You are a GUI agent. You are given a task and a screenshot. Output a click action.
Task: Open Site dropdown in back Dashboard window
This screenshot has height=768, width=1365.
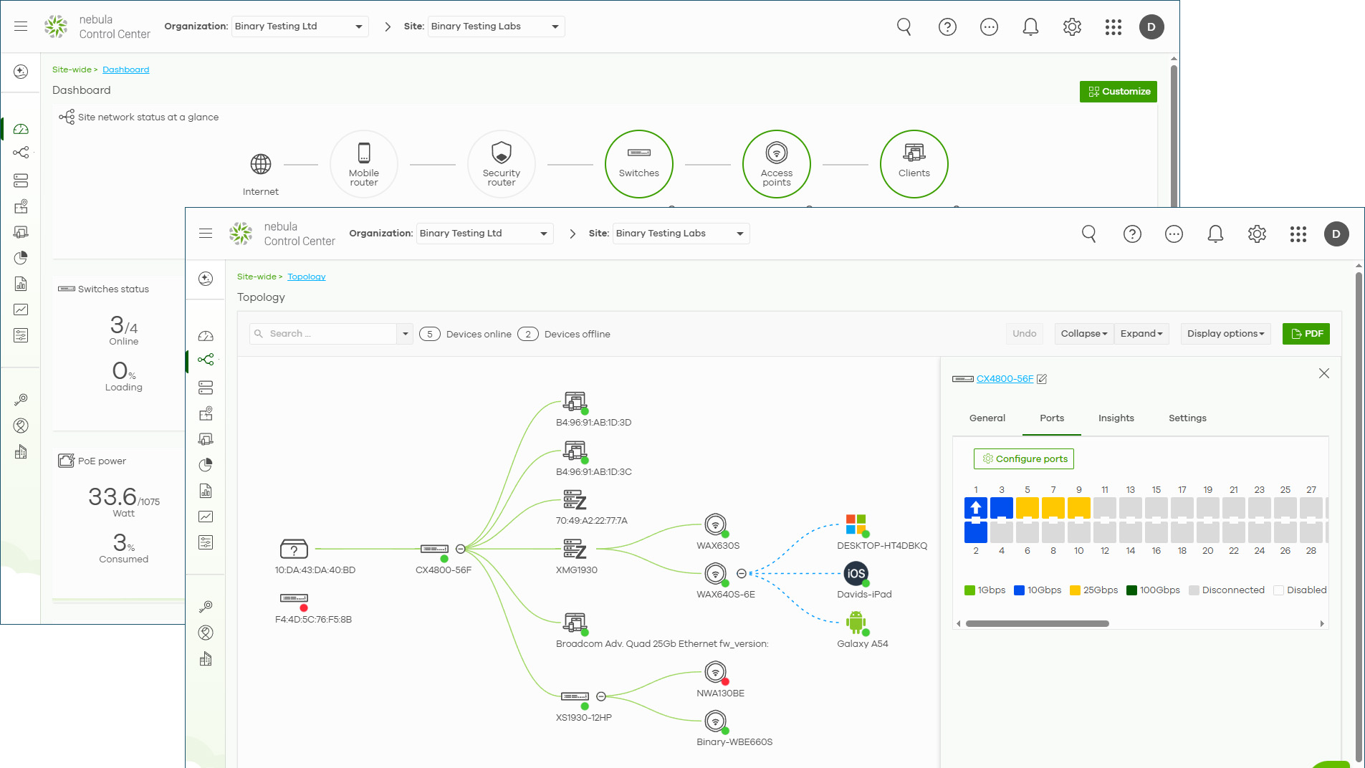tap(496, 27)
